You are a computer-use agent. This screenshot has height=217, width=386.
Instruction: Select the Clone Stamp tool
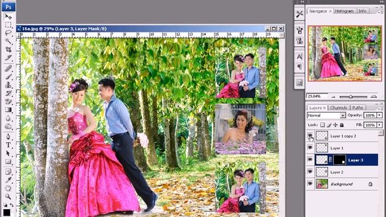8,85
